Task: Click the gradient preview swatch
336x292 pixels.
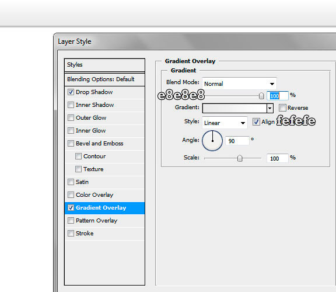Action: [x=235, y=109]
